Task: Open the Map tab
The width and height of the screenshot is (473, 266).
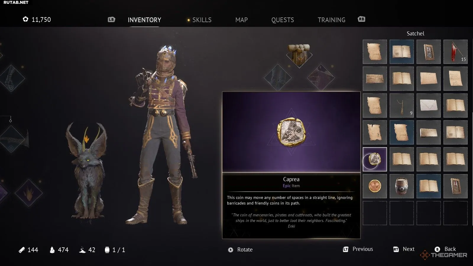Action: [242, 20]
